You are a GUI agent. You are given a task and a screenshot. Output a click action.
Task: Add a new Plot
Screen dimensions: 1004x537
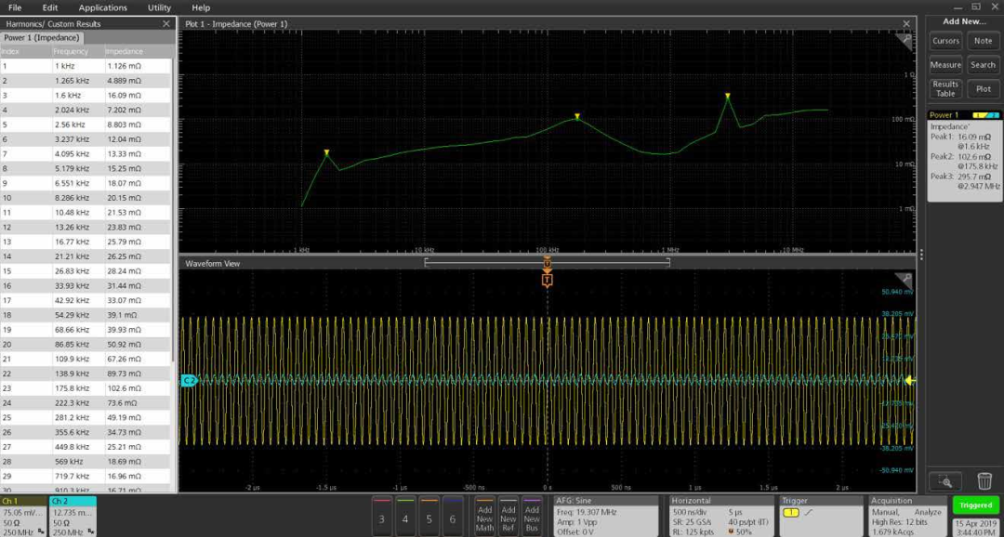(x=983, y=89)
